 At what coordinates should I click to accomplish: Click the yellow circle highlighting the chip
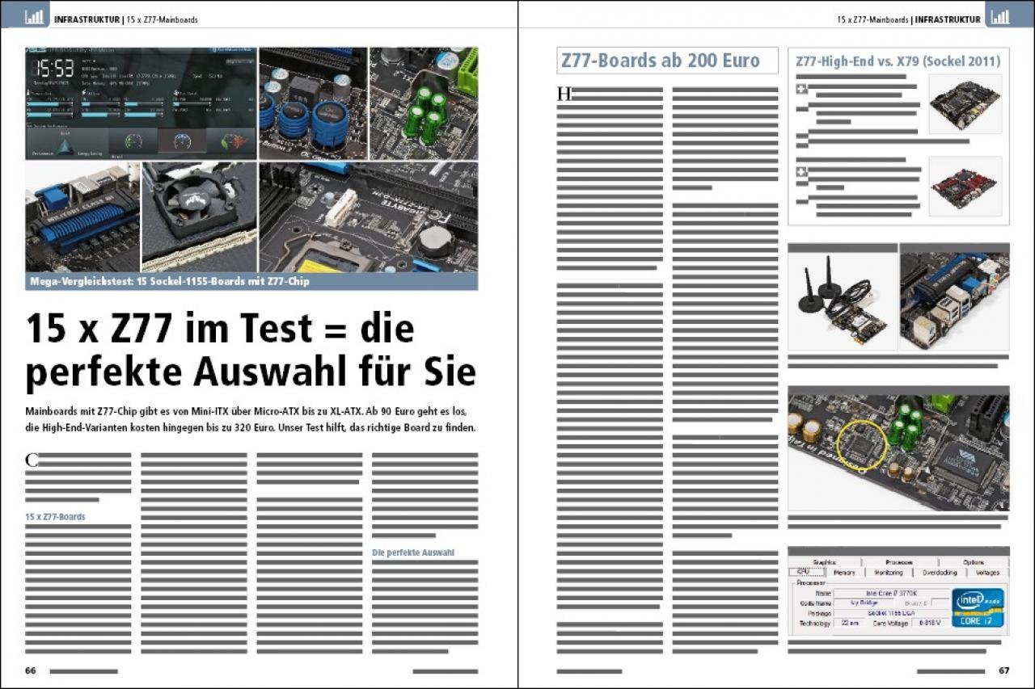(x=864, y=446)
